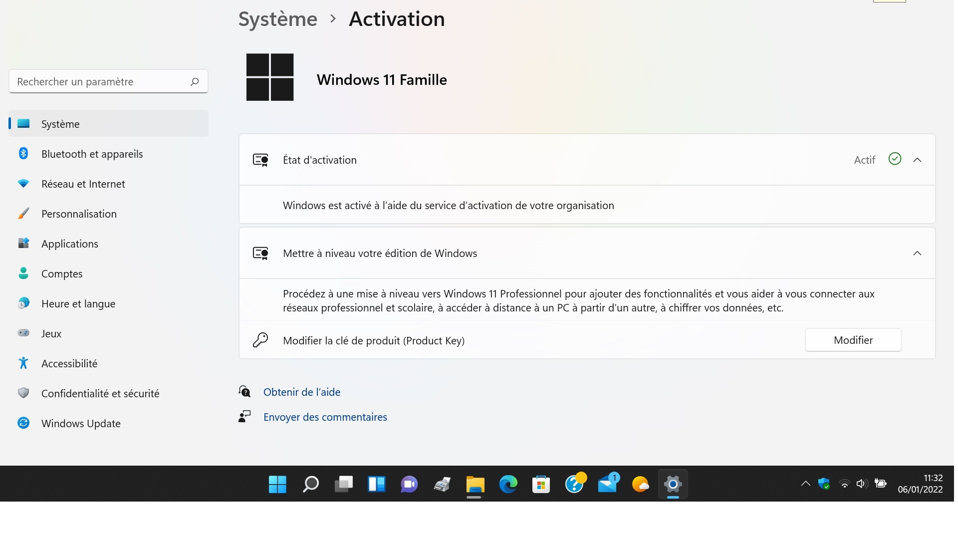Screen dimensions: 958x539
Task: Go to Heure et langue settings
Action: click(x=78, y=303)
